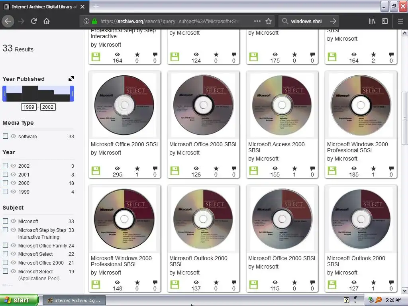Open the Library bookshelf icon

point(372,21)
